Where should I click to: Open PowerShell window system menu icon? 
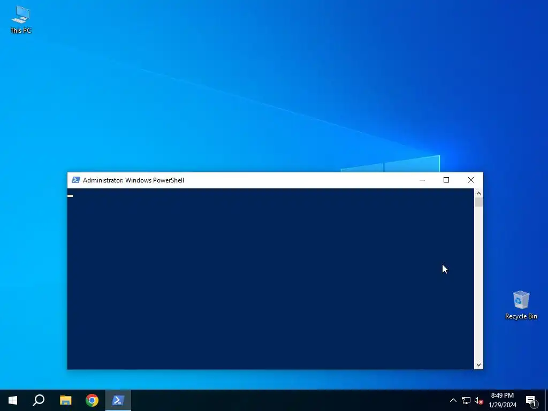(x=75, y=180)
